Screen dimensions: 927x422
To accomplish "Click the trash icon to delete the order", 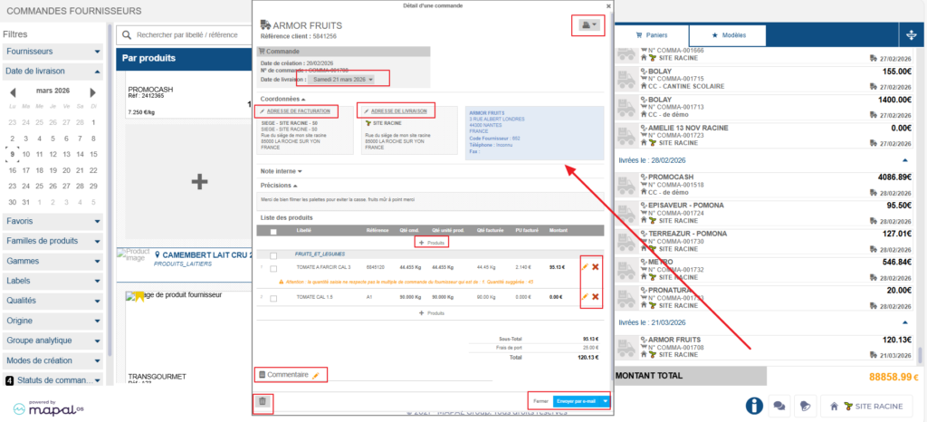I will pos(263,401).
